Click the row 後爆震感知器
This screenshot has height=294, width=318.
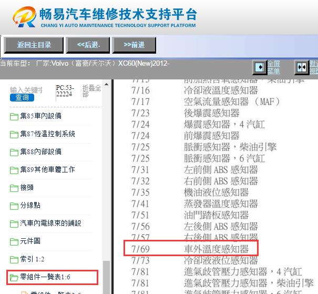(186, 113)
